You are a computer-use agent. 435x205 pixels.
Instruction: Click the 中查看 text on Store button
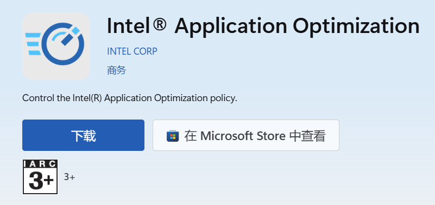307,136
